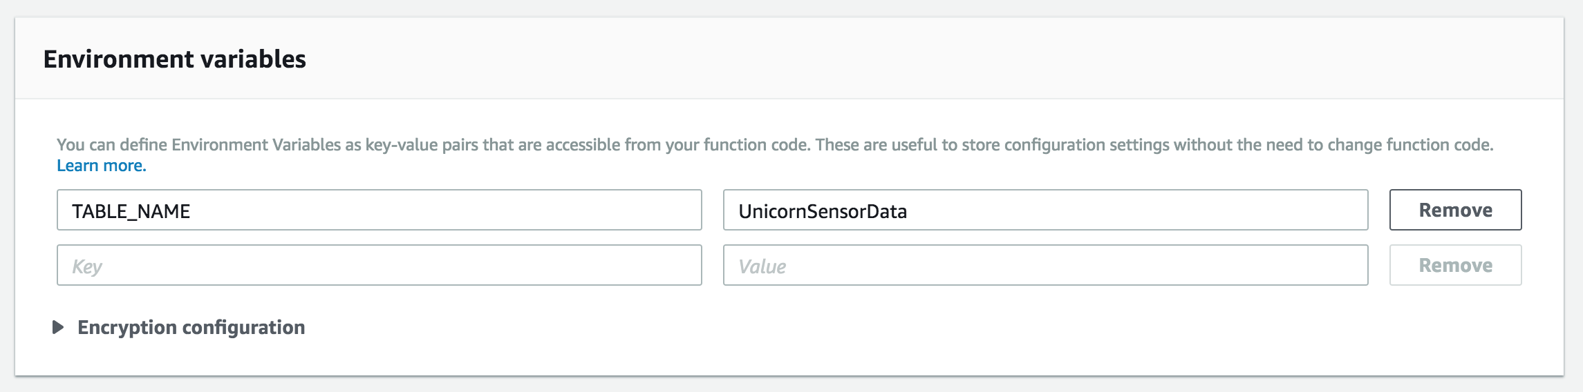The image size is (1583, 392).
Task: Click into the TABLE_NAME key field
Action: (379, 210)
